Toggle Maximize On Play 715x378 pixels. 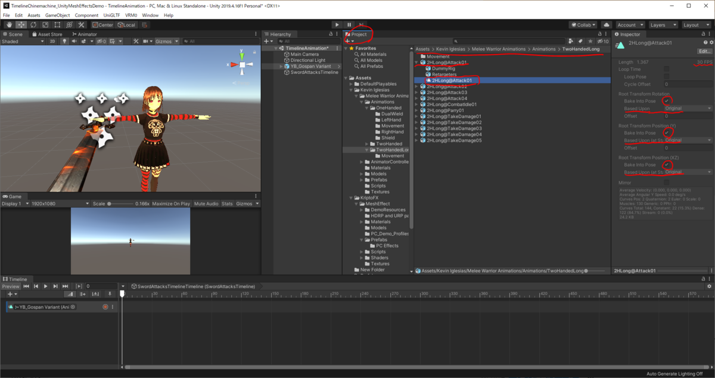171,204
